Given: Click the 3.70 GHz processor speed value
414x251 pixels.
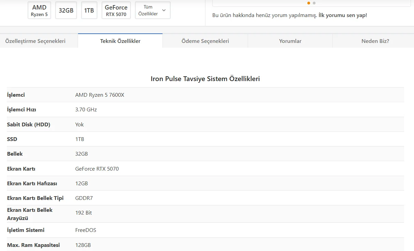Looking at the screenshot, I should tap(86, 110).
